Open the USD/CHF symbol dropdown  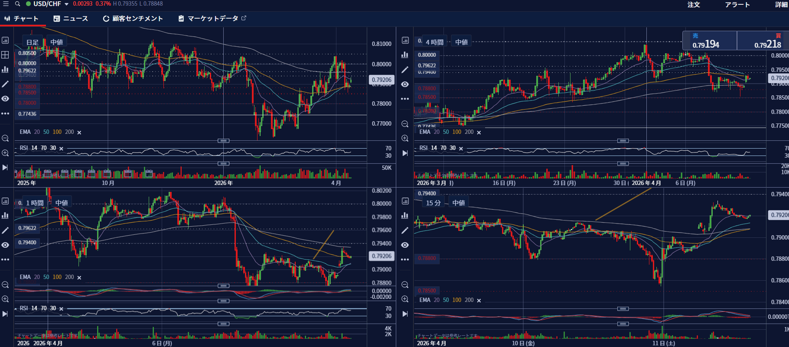click(x=66, y=4)
